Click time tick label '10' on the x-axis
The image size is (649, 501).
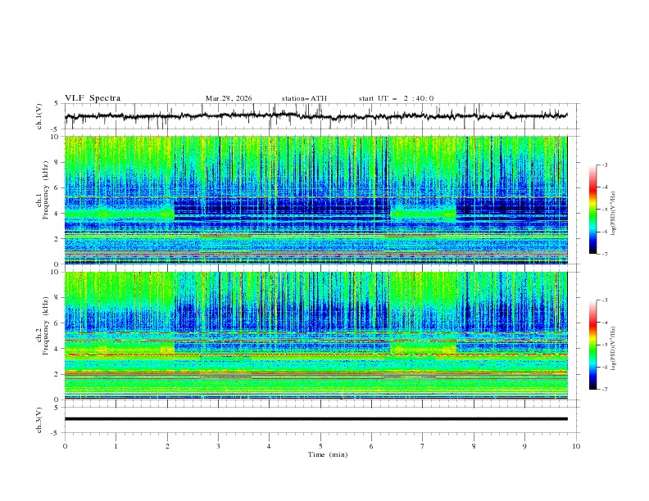(576, 446)
